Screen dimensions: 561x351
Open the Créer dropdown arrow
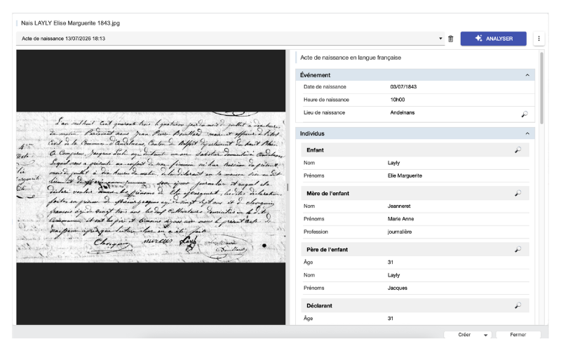click(x=485, y=336)
